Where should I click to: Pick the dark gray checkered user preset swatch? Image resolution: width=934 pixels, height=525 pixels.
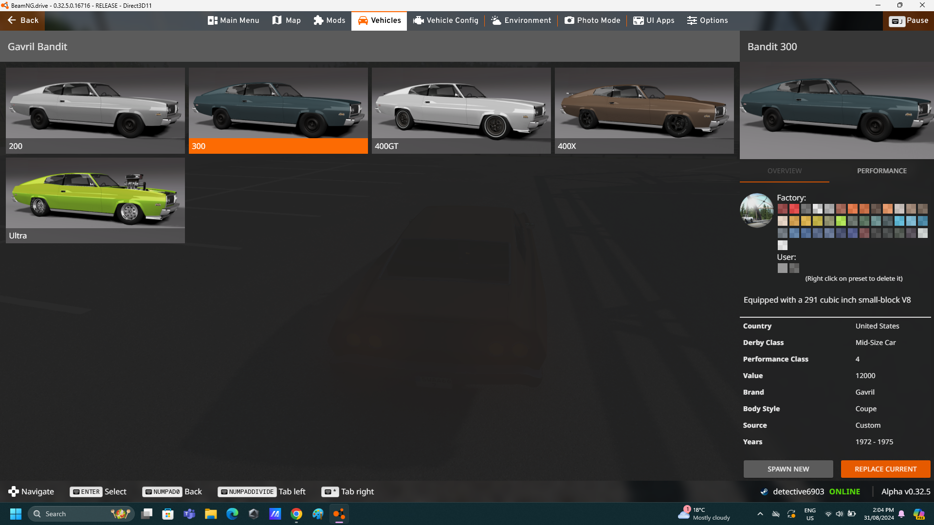pos(794,268)
